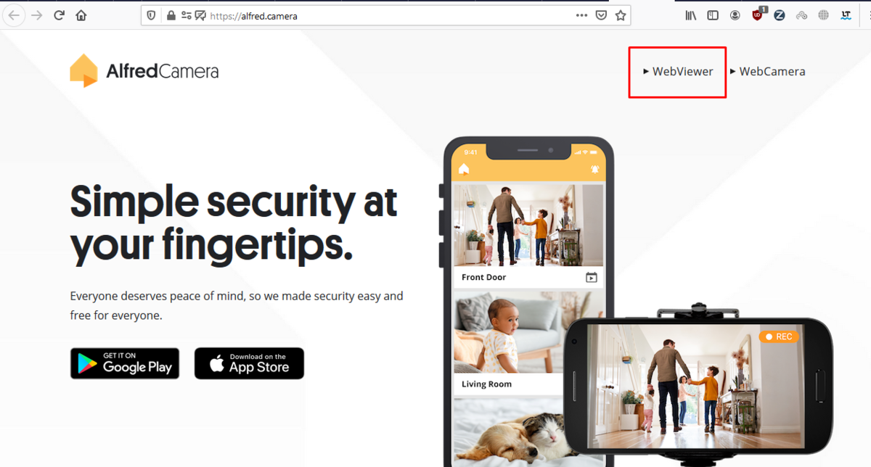Open the Pocket save icon in address bar
This screenshot has height=467, width=871.
(x=601, y=15)
